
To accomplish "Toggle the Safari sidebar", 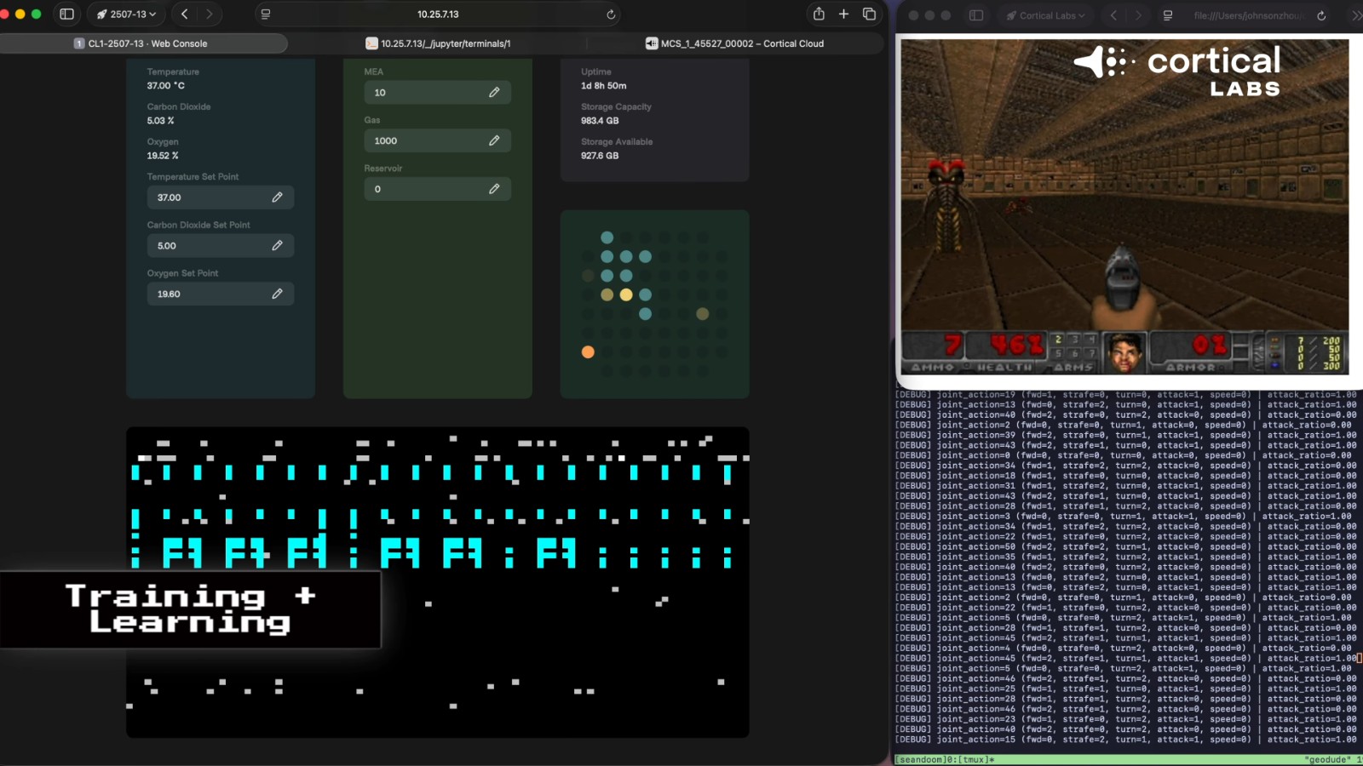I will (66, 14).
